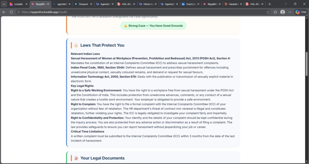309x164 pixels.
Task: Click the scales icon beside Laws That Protect You
Action: click(76, 45)
